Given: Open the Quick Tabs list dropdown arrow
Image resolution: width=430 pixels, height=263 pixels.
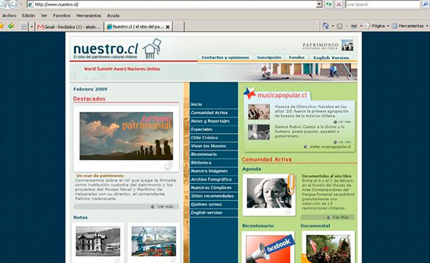Looking at the screenshot, I should point(32,26).
